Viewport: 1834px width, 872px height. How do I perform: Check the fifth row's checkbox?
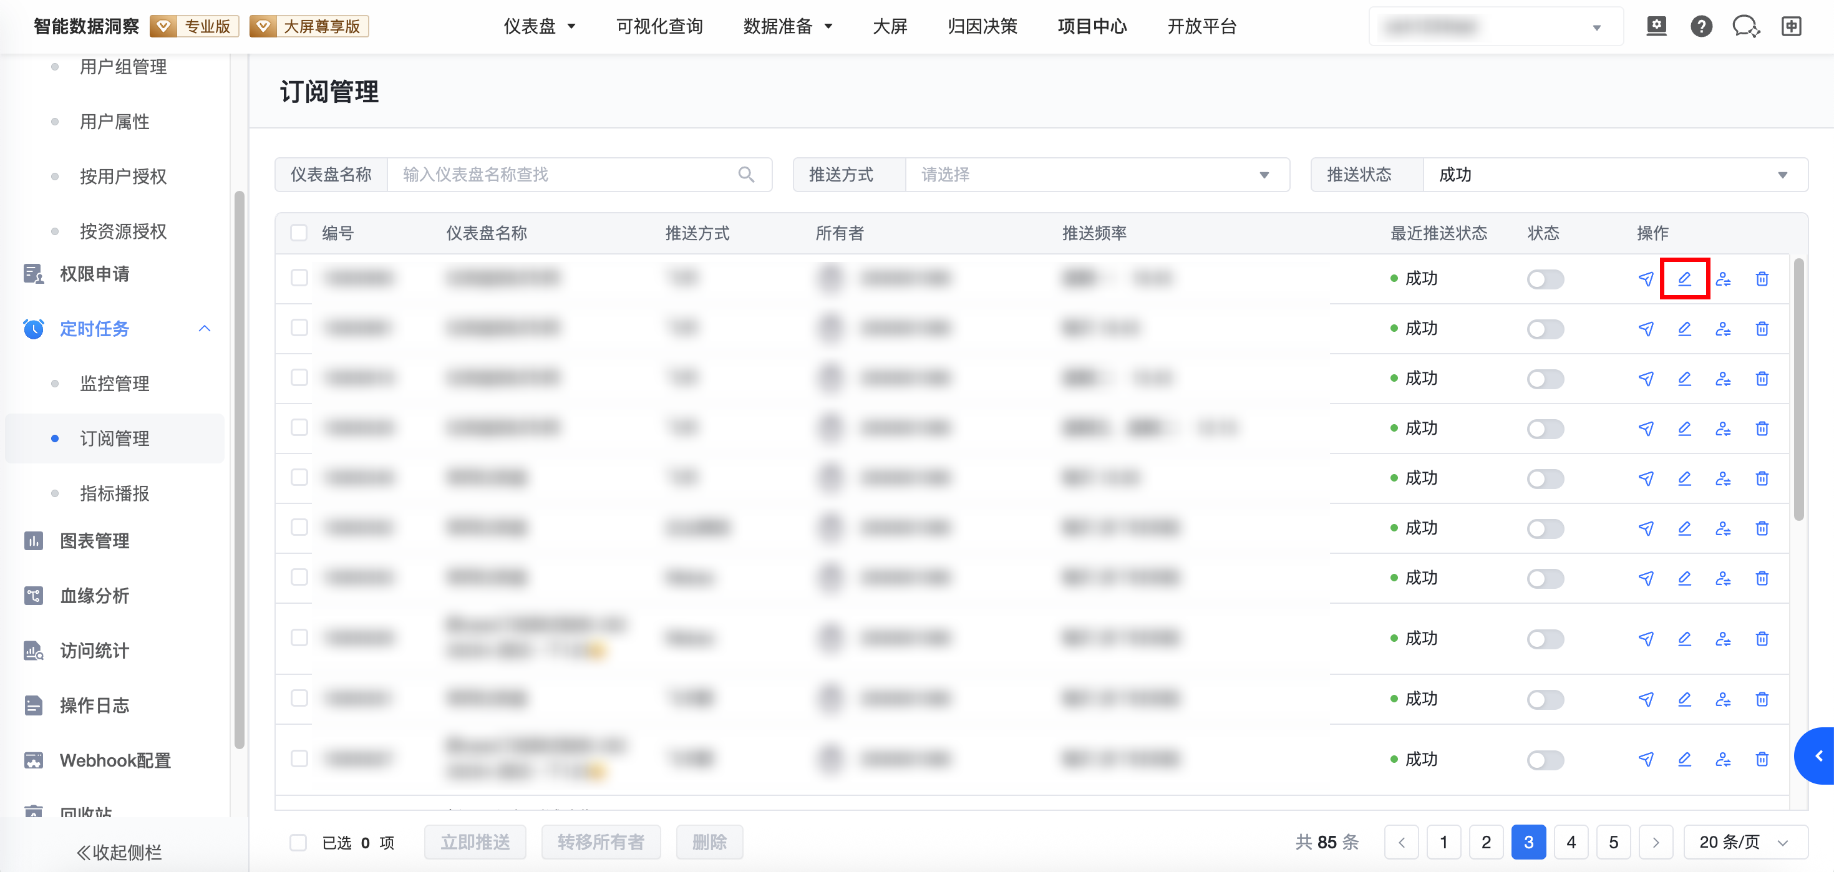point(299,478)
